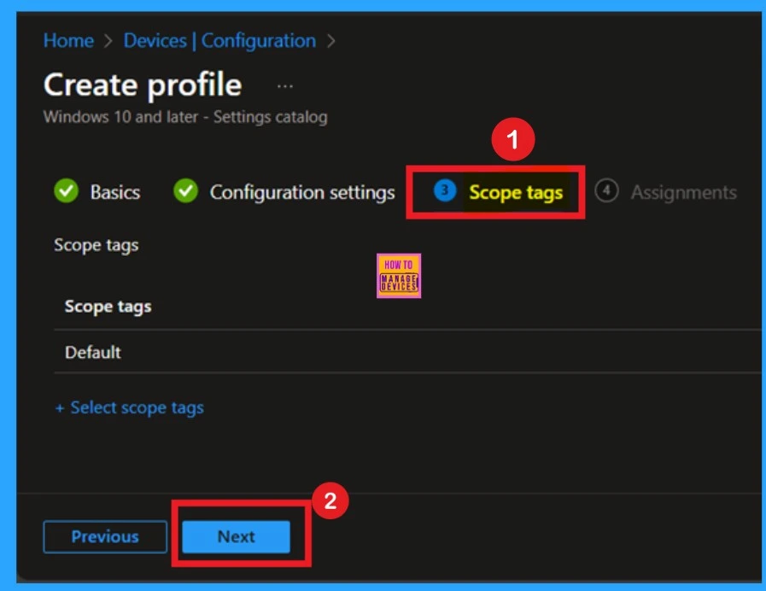Click the Select scope tags link
The height and width of the screenshot is (591, 766).
130,407
